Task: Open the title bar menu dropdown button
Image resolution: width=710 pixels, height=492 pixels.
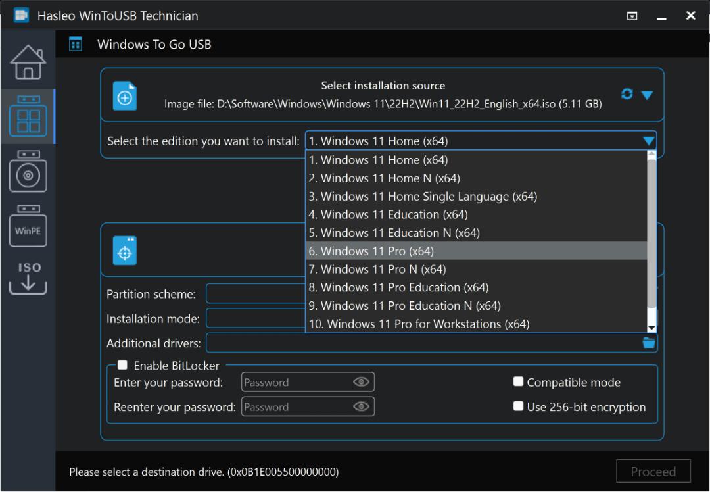Action: pos(632,16)
